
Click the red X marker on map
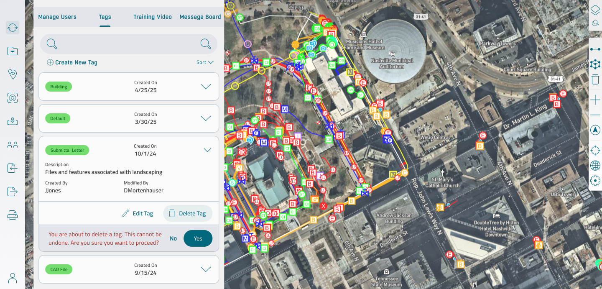click(323, 206)
